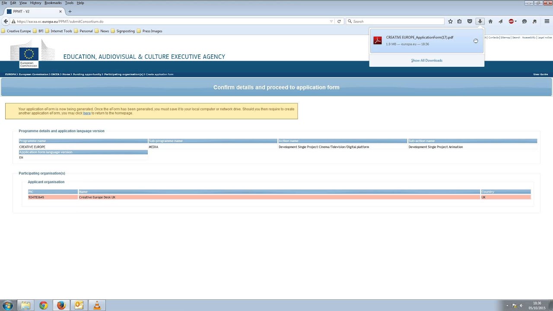Open the Personal bookmarks folder
This screenshot has height=311, width=553.
(x=83, y=31)
